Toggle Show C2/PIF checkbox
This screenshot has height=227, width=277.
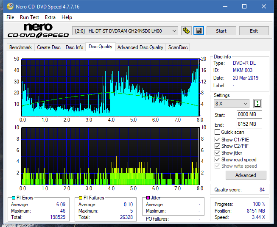217,146
